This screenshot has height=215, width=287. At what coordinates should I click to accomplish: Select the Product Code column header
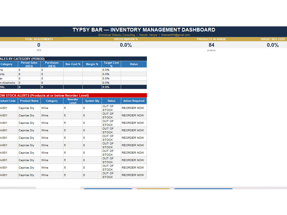coord(9,101)
